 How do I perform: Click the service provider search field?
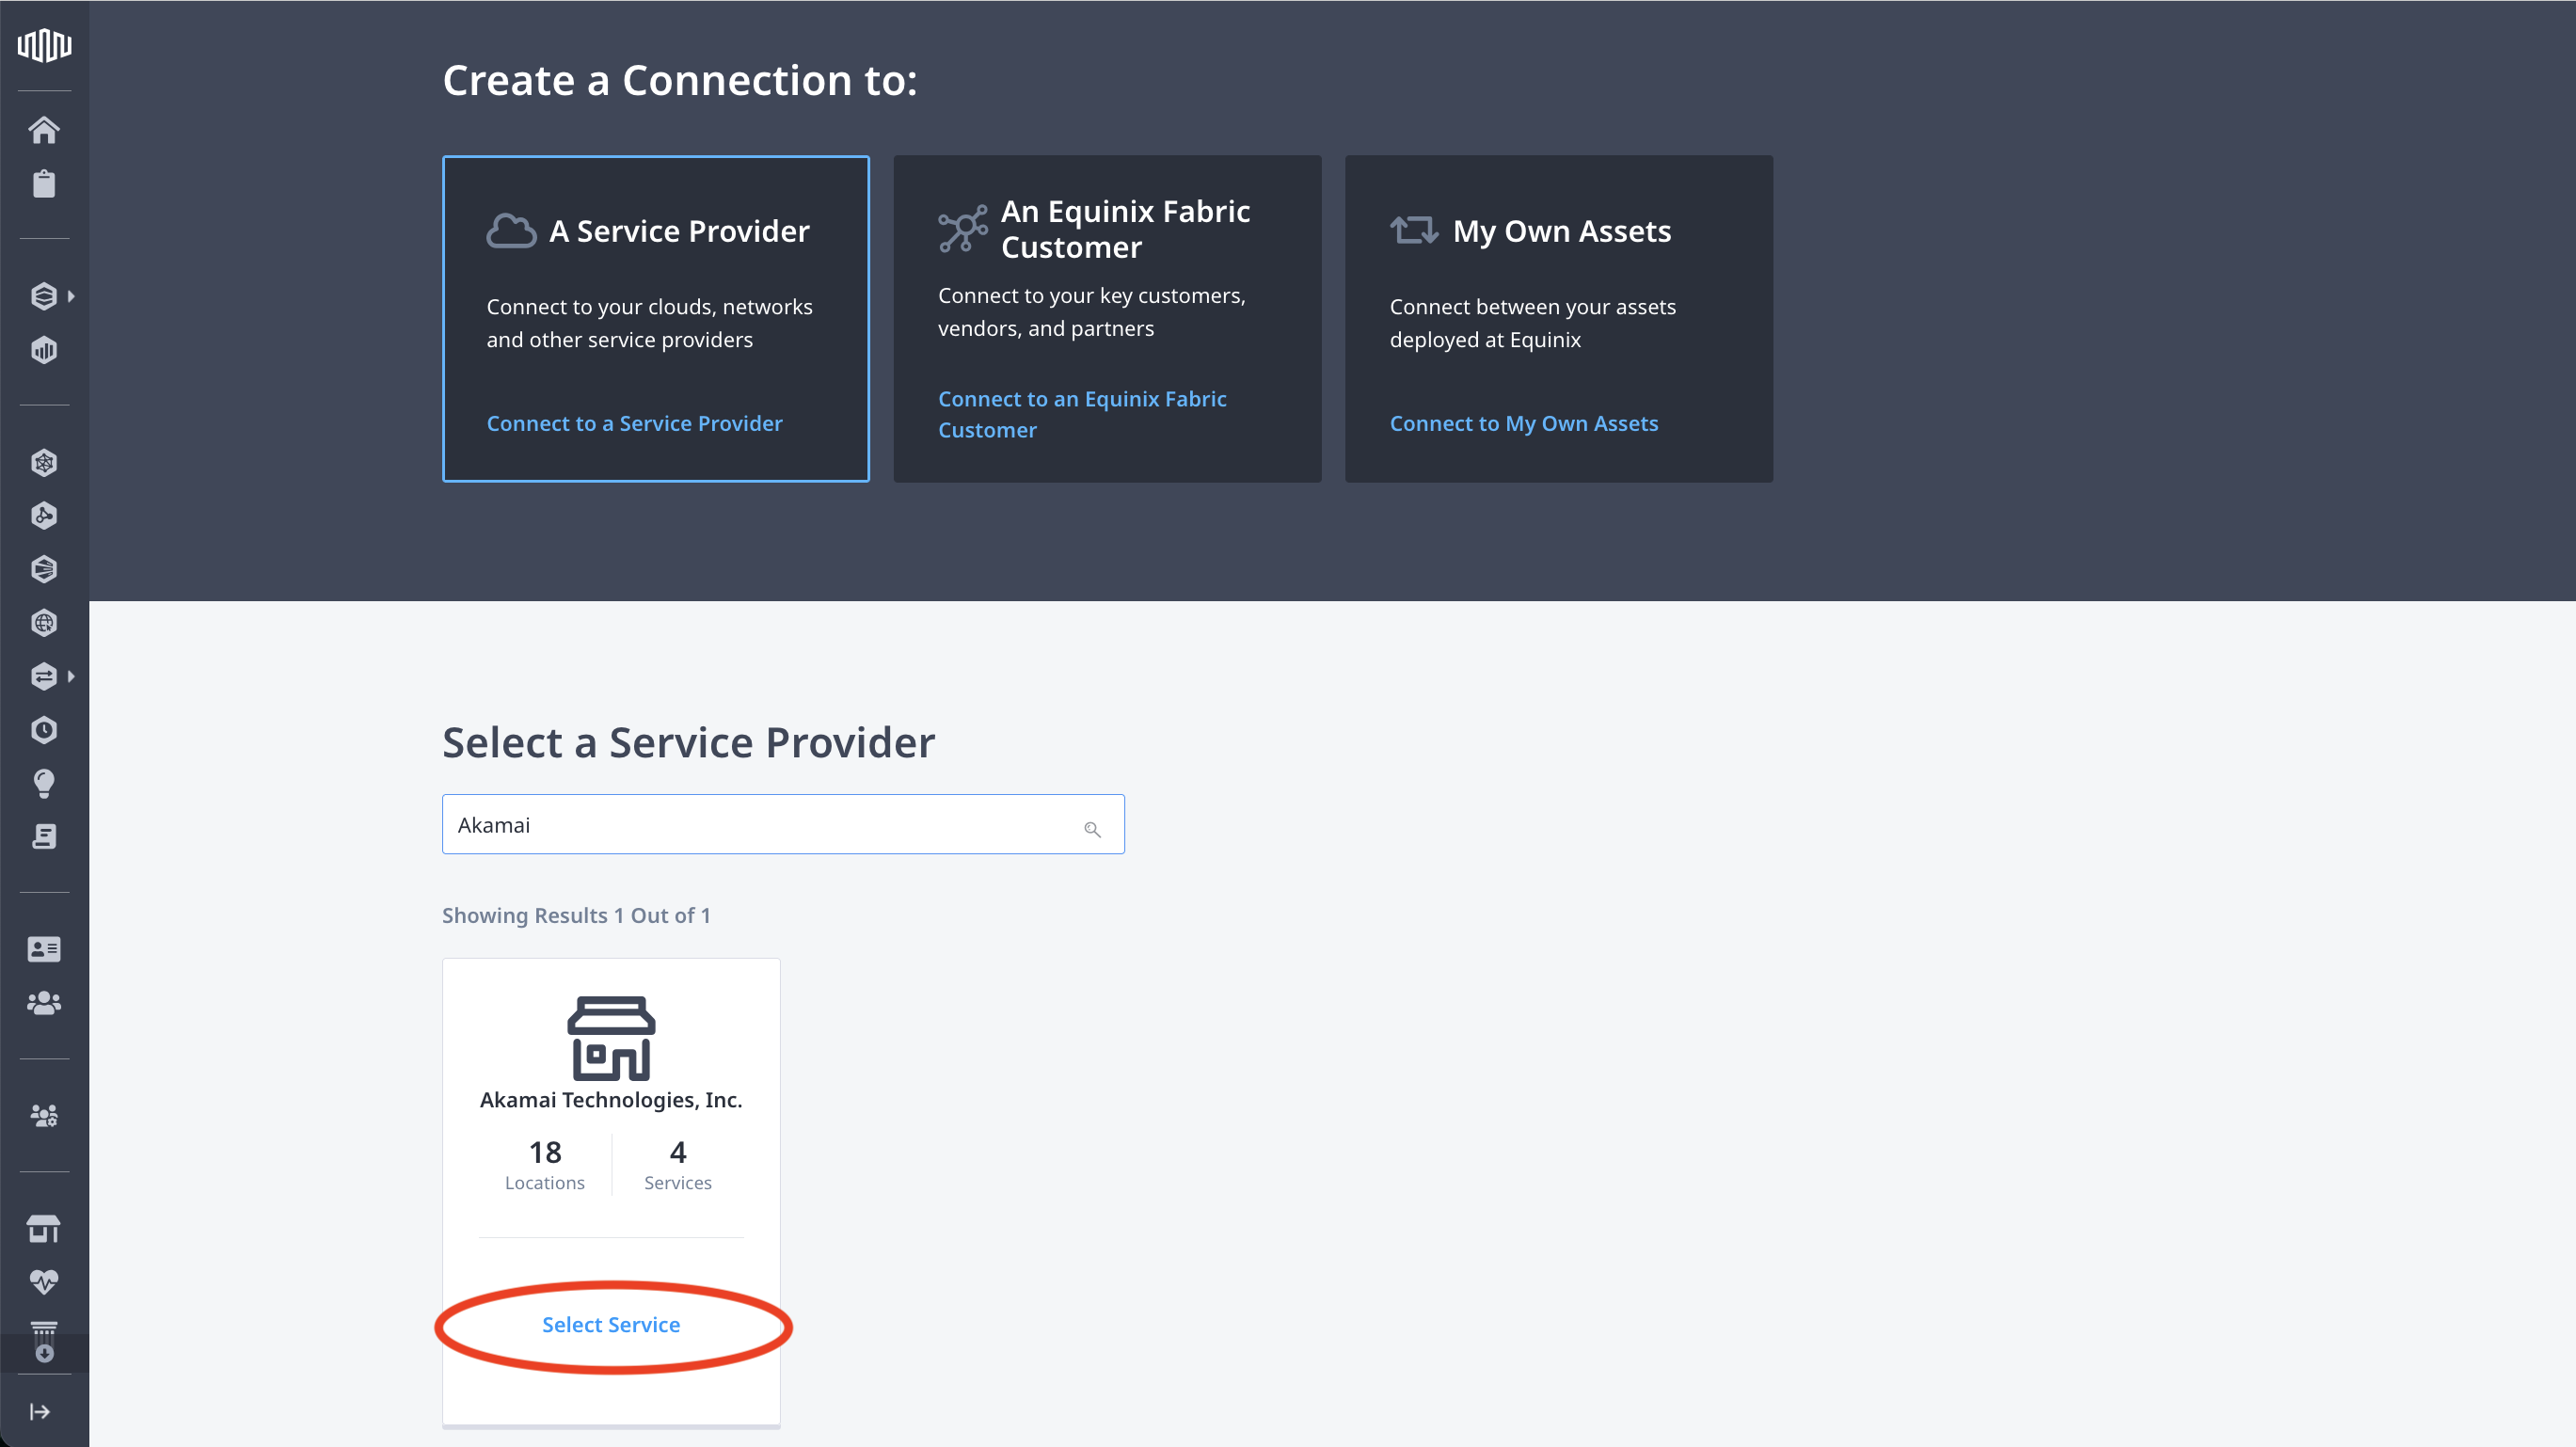point(783,824)
